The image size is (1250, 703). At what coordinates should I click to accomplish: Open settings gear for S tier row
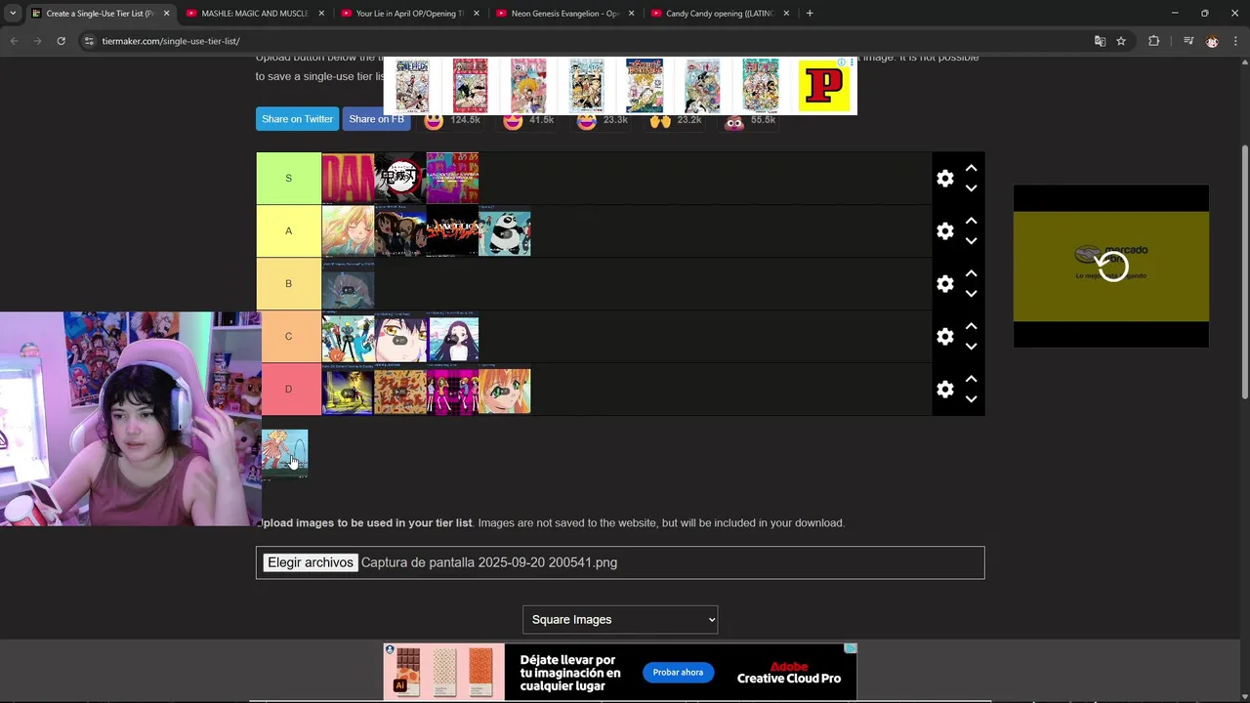(944, 179)
